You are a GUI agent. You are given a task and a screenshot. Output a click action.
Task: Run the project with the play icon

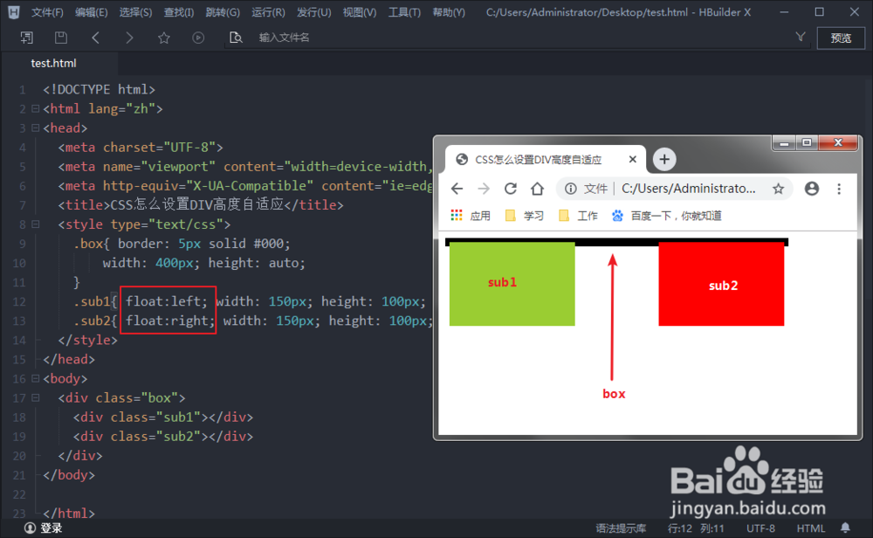pyautogui.click(x=198, y=38)
